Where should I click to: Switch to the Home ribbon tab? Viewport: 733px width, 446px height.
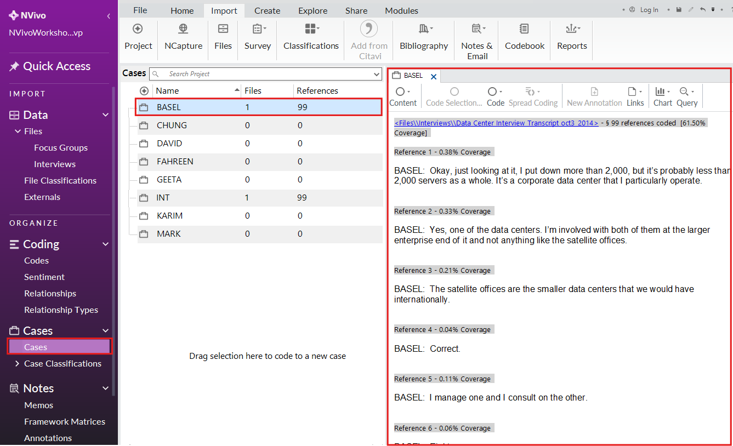182,10
